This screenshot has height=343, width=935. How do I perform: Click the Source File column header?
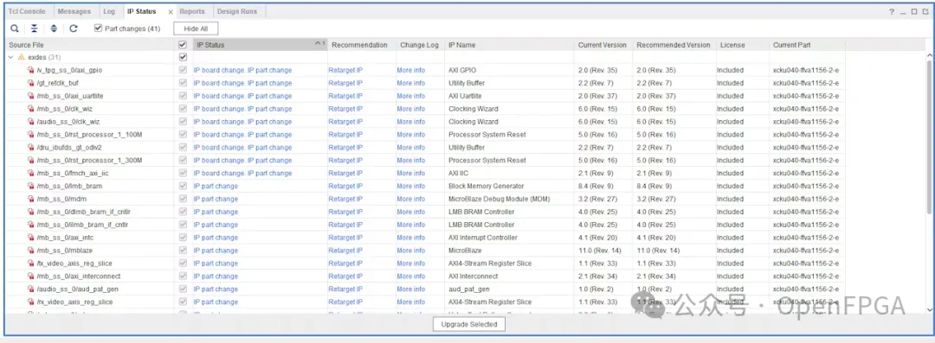[x=91, y=45]
